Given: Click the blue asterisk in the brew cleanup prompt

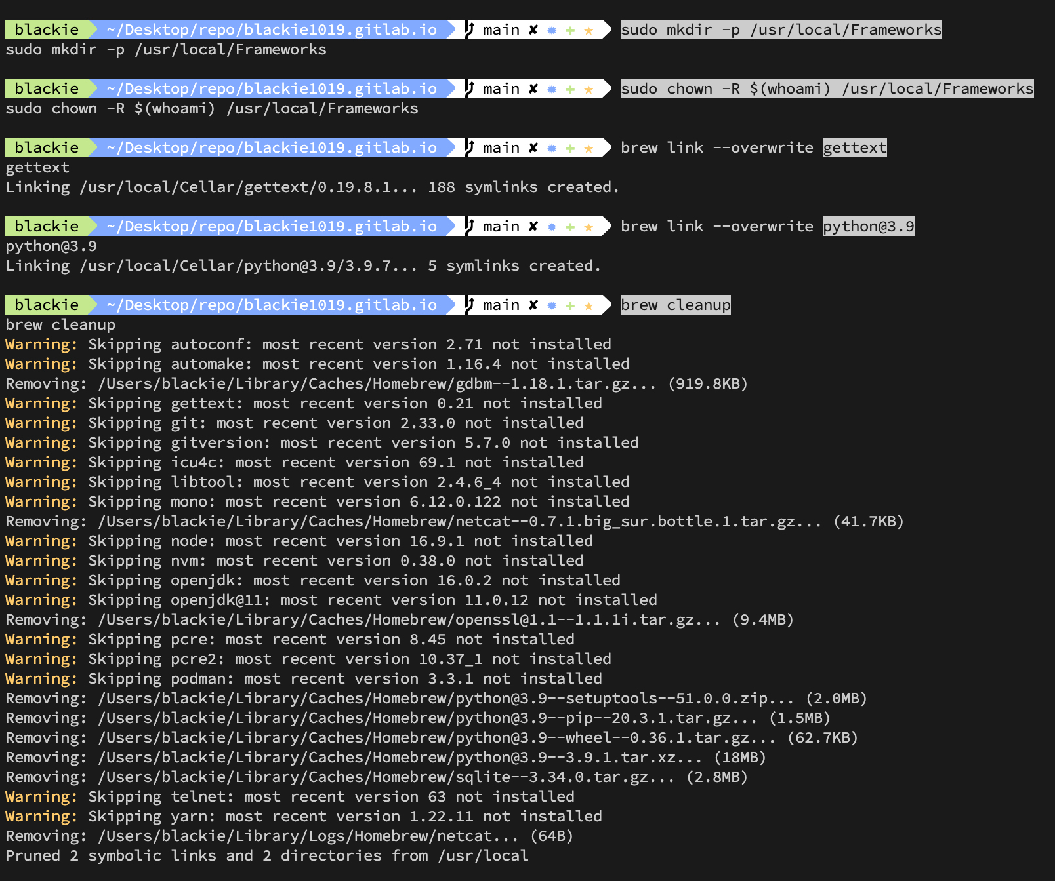Looking at the screenshot, I should pos(552,305).
